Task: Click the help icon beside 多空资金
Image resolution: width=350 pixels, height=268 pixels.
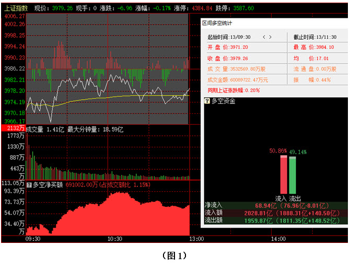Action: [207, 101]
